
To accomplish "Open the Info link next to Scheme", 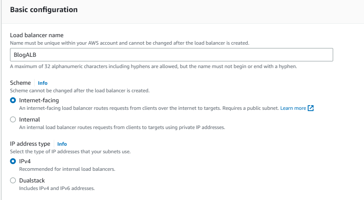I will (43, 83).
